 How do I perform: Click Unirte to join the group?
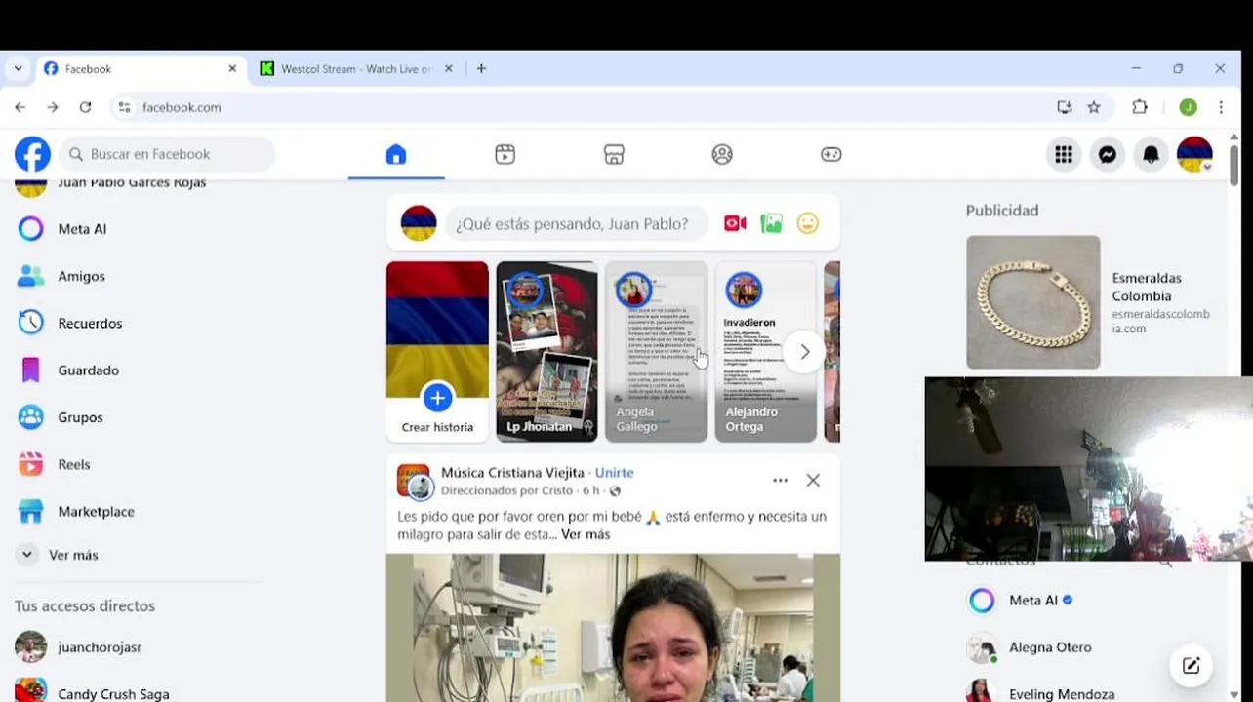[x=614, y=472]
